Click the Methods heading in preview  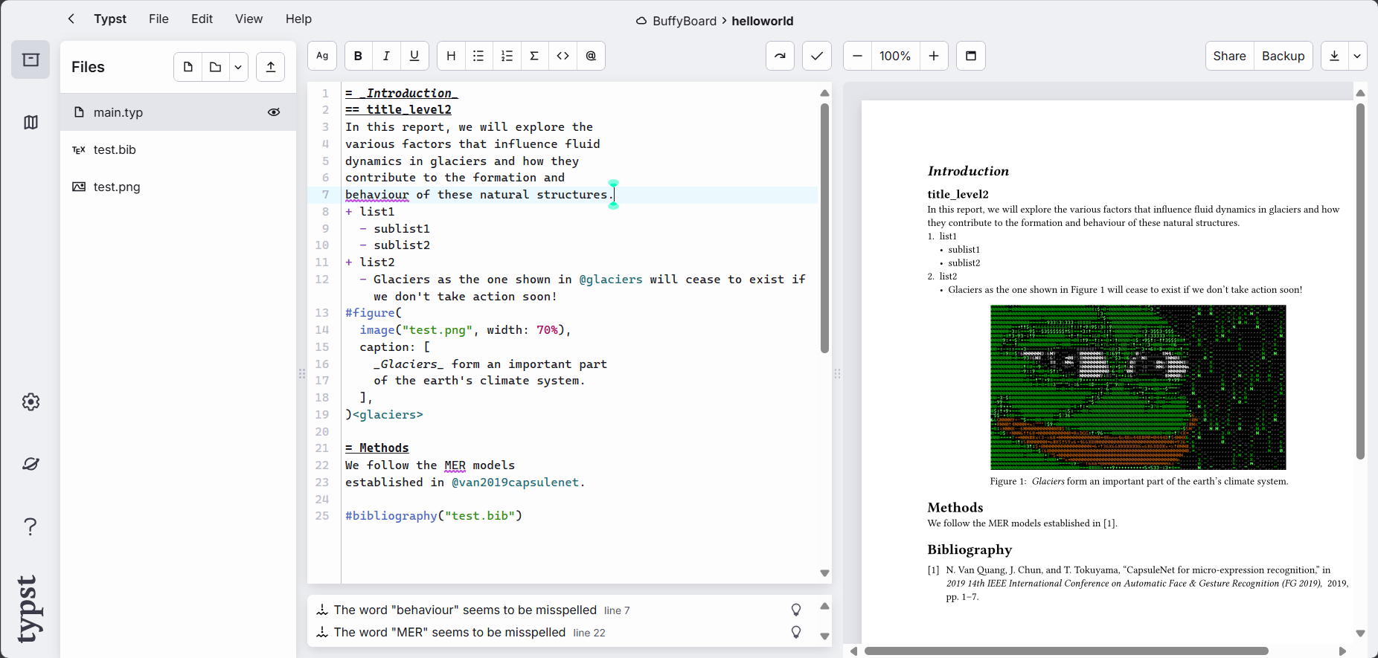click(955, 507)
